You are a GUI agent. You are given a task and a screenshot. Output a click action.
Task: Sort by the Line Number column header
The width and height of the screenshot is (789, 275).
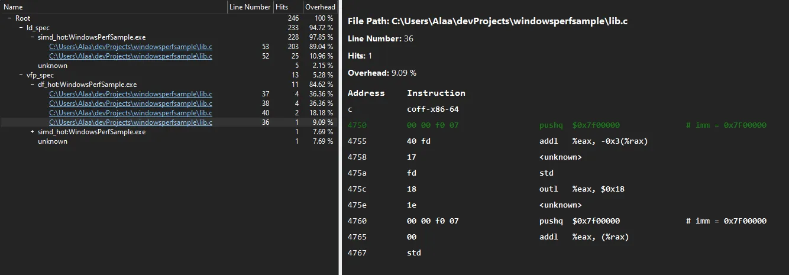tap(249, 7)
